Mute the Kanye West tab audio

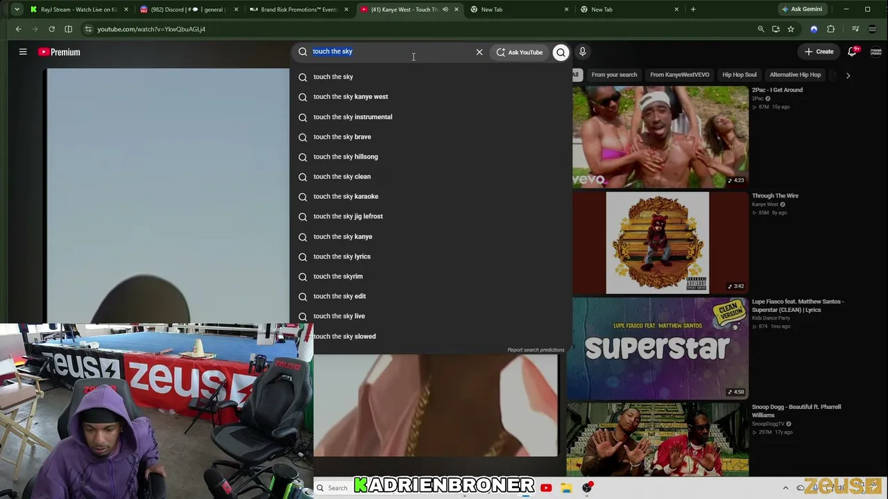click(445, 9)
